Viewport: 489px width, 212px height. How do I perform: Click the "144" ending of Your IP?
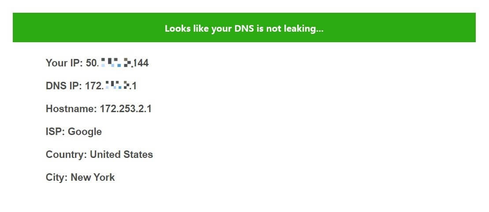[141, 63]
